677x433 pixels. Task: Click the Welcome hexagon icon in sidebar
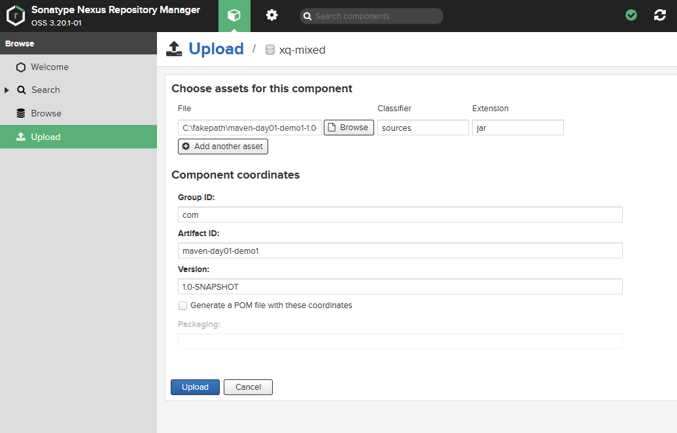[21, 67]
